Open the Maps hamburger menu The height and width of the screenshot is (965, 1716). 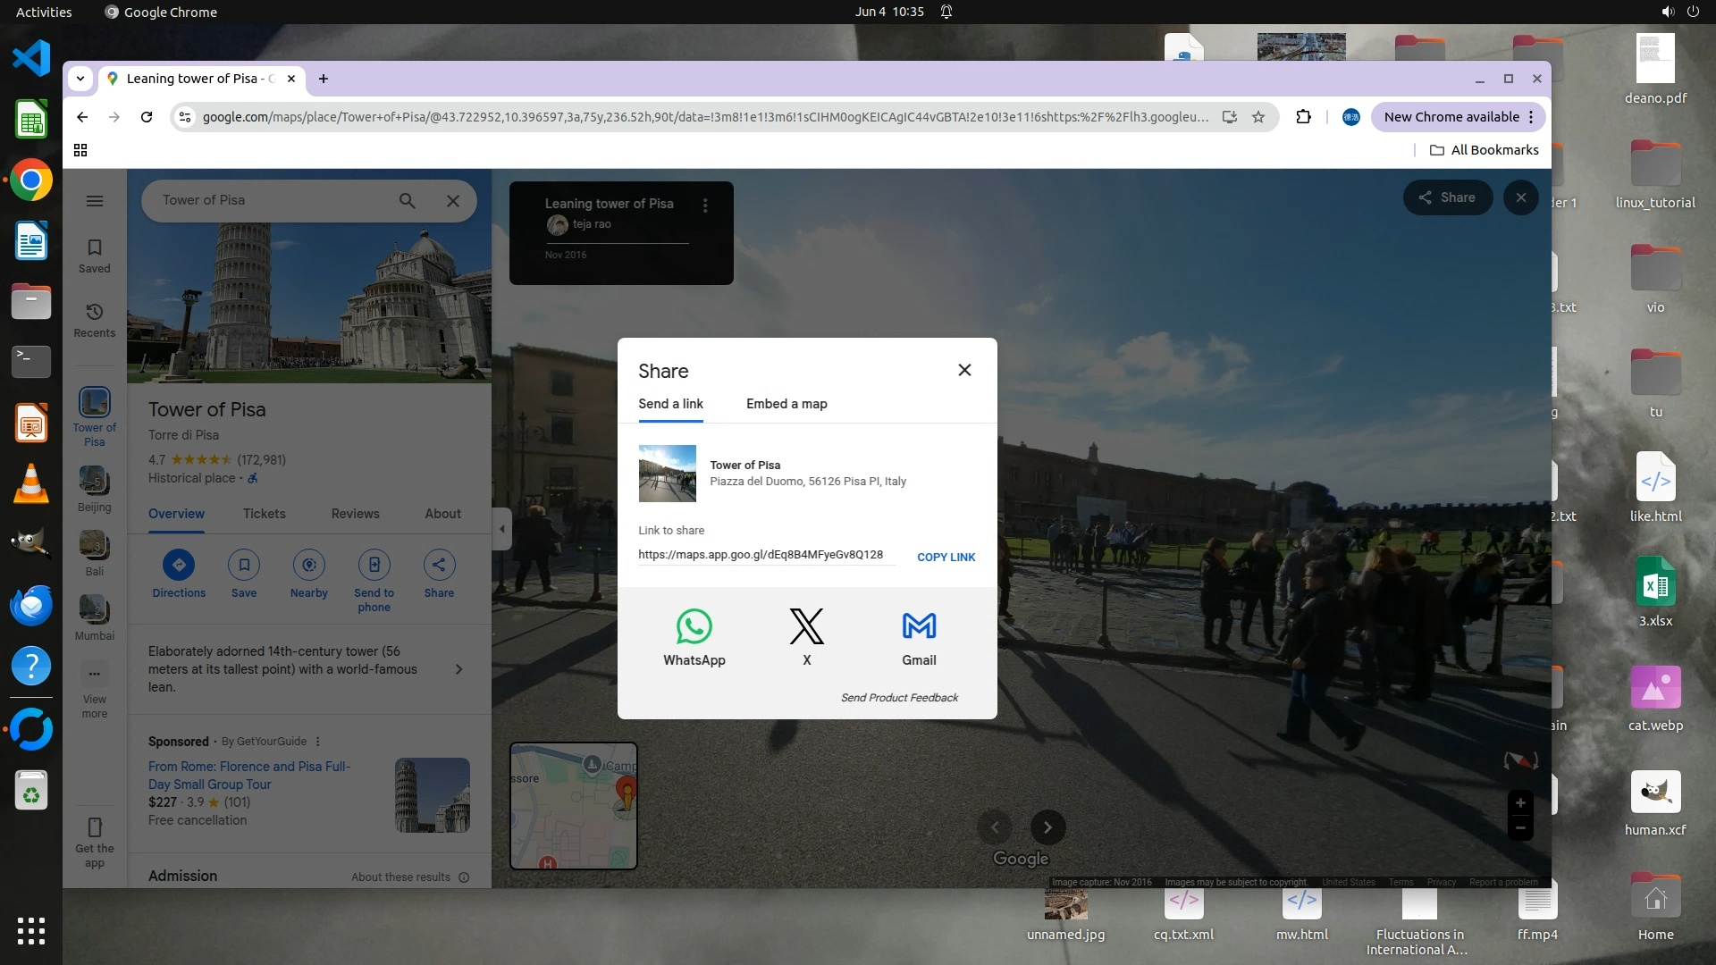95,201
